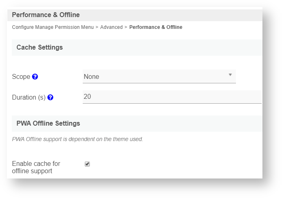
Task: Click the 'Enable cache for offline support' label
Action: (x=36, y=167)
